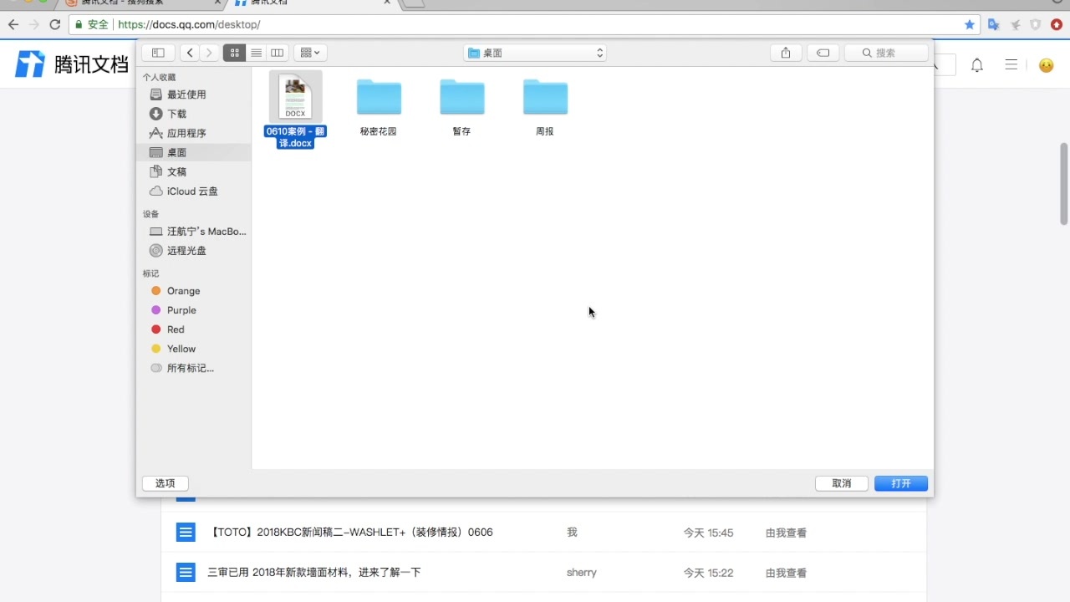1070x602 pixels.
Task: Click the 取消 cancel button
Action: pyautogui.click(x=842, y=483)
